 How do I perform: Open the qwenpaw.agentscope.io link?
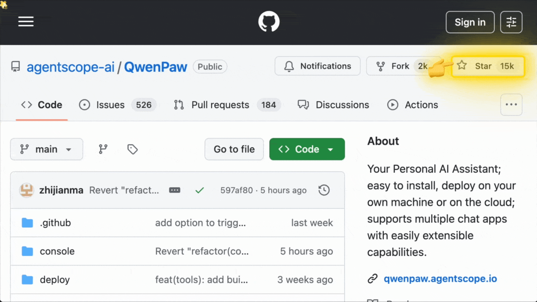(440, 279)
